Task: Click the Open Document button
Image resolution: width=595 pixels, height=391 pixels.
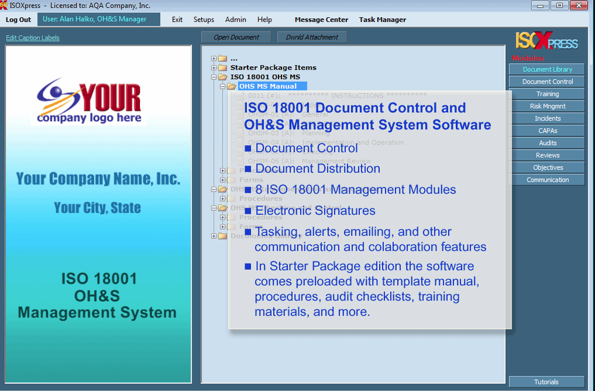Action: (236, 37)
